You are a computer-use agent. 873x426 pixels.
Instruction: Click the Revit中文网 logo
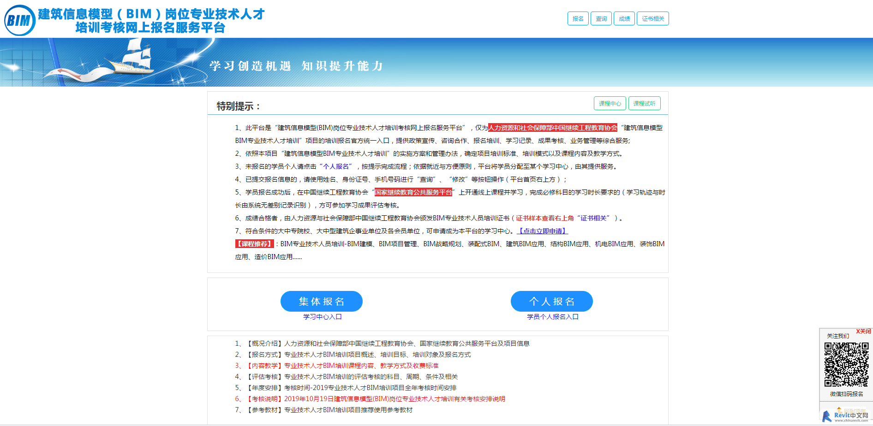coord(846,415)
